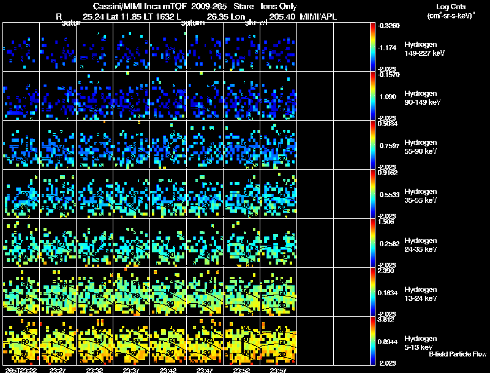This screenshot has width=490, height=373.
Task: Click the '0.1834' color scale midpoint
Action: [388, 293]
